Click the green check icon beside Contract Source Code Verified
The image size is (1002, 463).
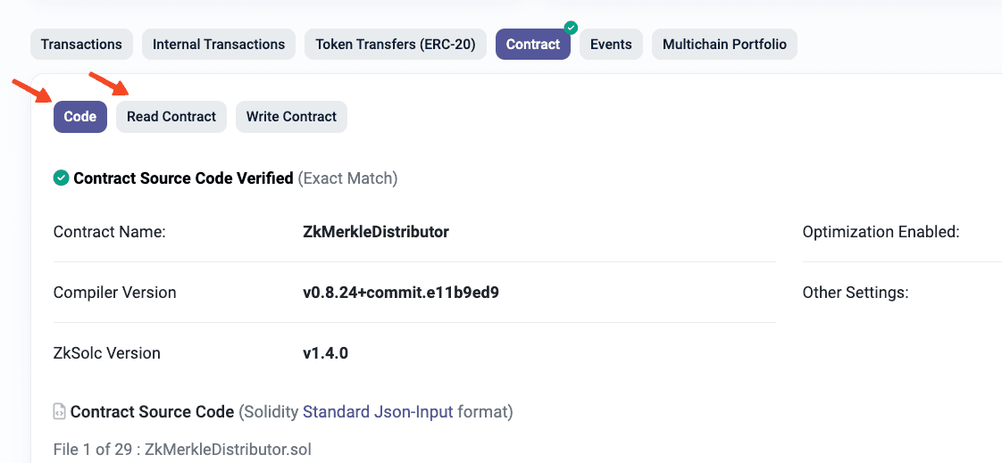pos(61,178)
